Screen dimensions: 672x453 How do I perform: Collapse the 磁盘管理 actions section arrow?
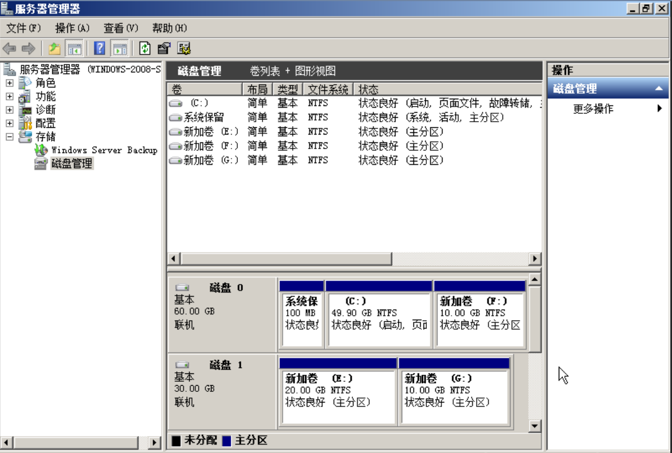point(659,89)
